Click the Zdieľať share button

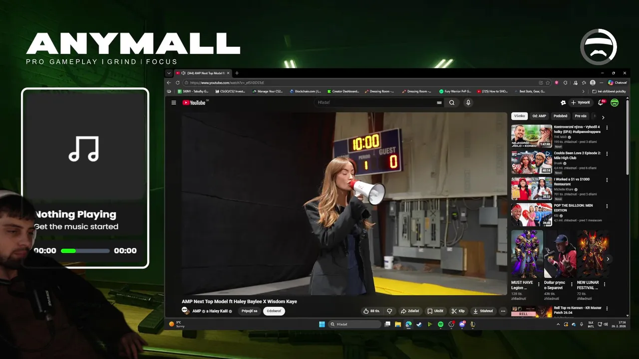(x=410, y=311)
